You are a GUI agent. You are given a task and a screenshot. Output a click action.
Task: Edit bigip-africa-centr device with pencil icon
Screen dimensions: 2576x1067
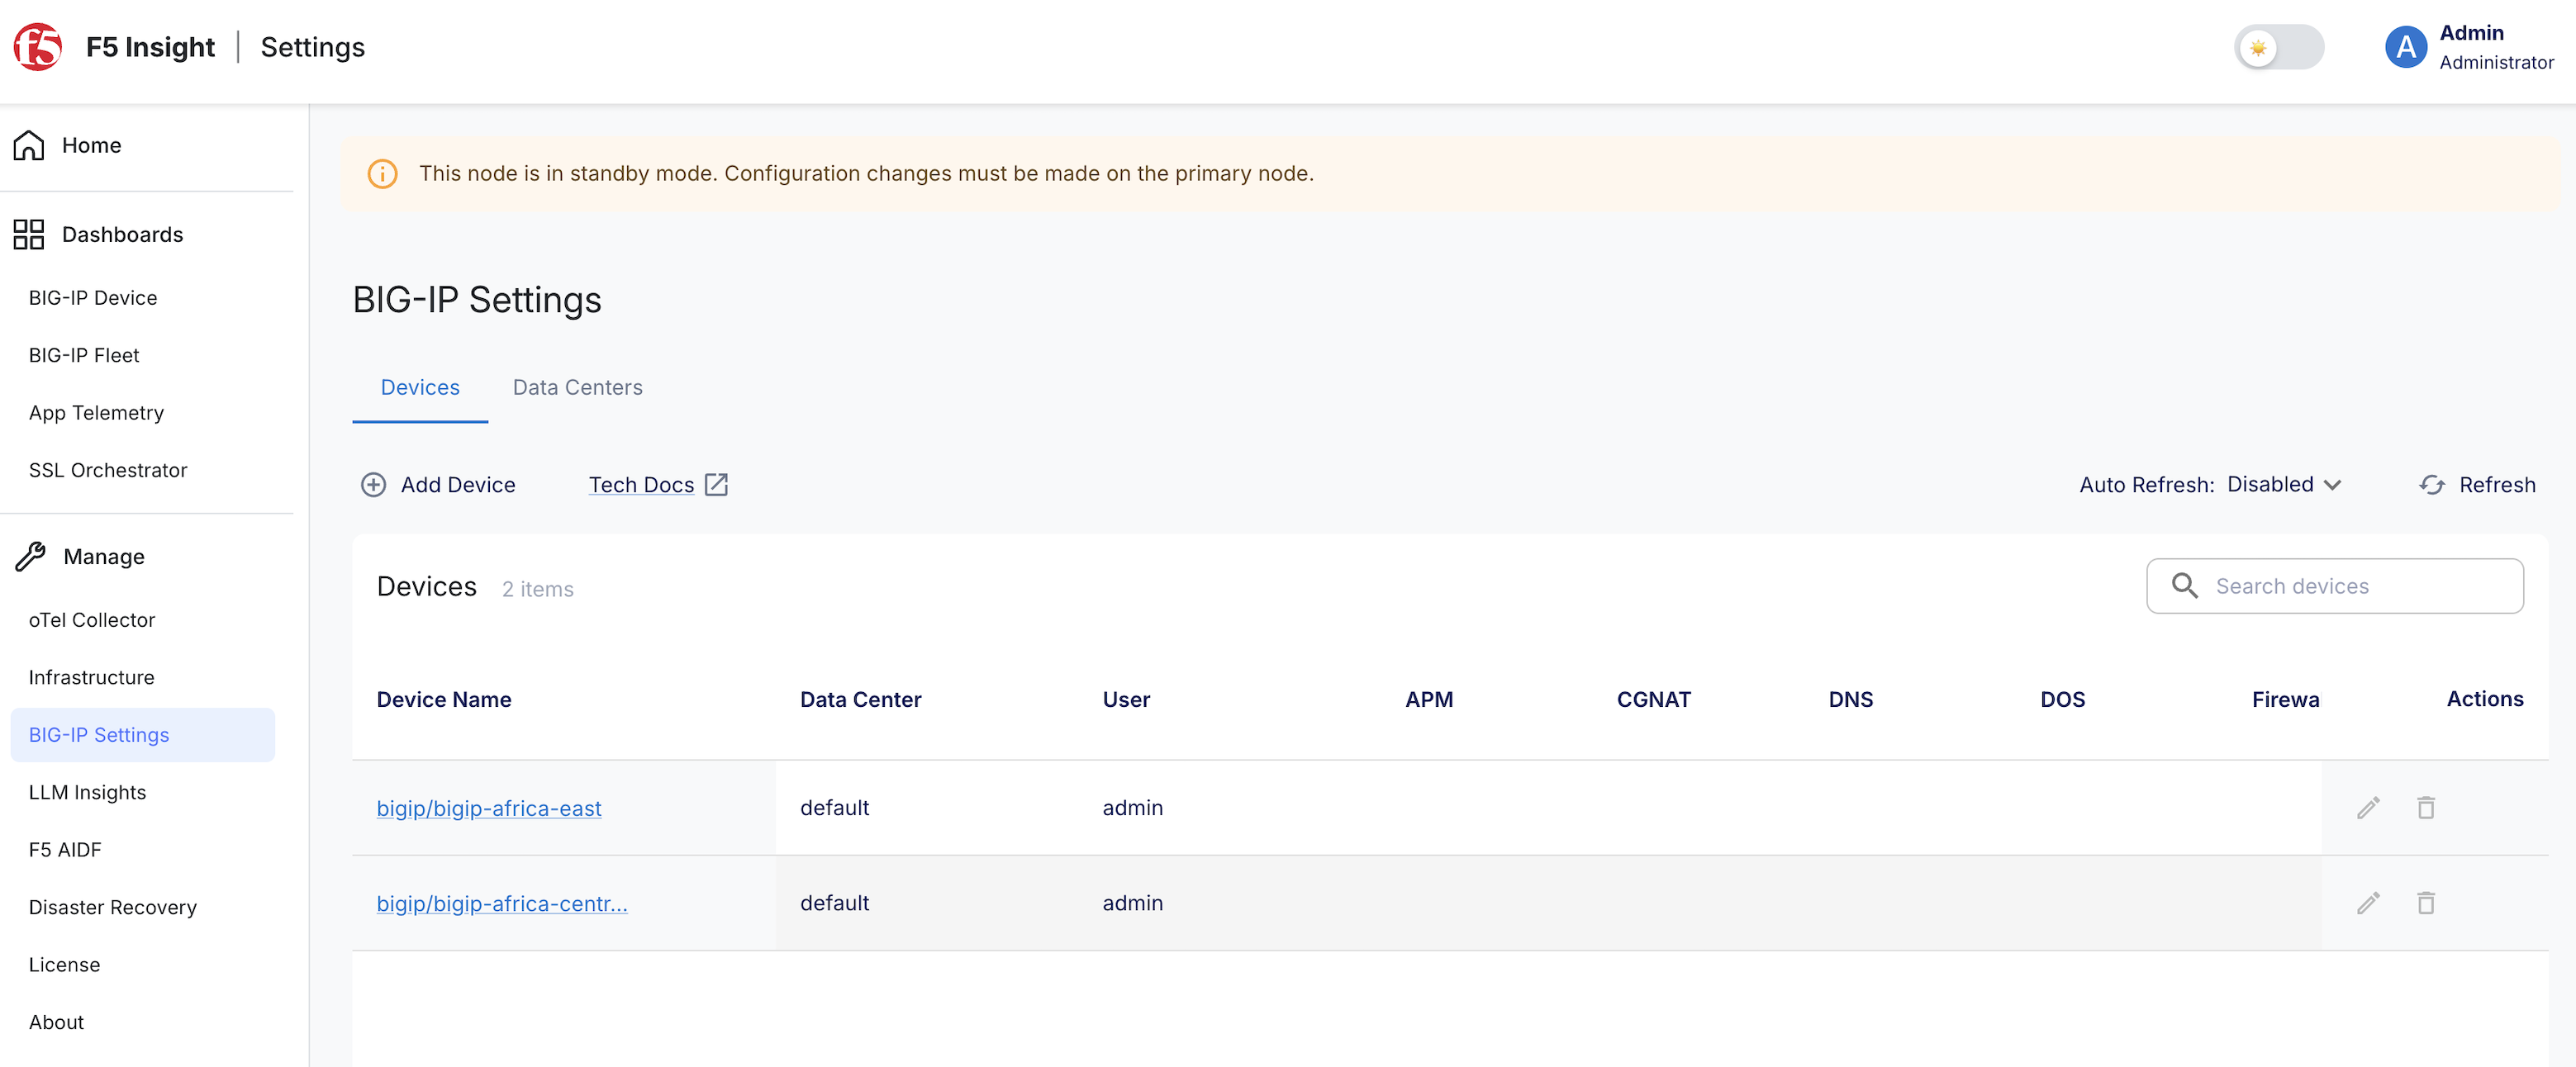2368,903
